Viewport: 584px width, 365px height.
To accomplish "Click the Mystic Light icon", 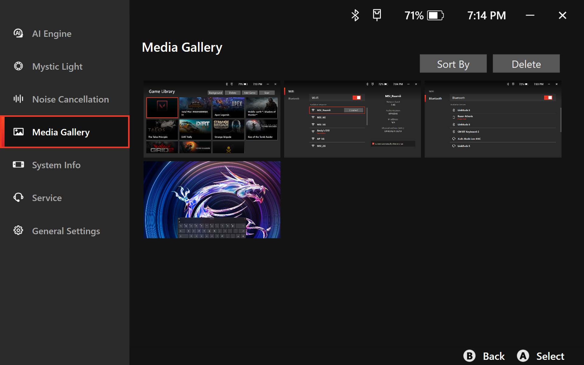I will point(18,66).
